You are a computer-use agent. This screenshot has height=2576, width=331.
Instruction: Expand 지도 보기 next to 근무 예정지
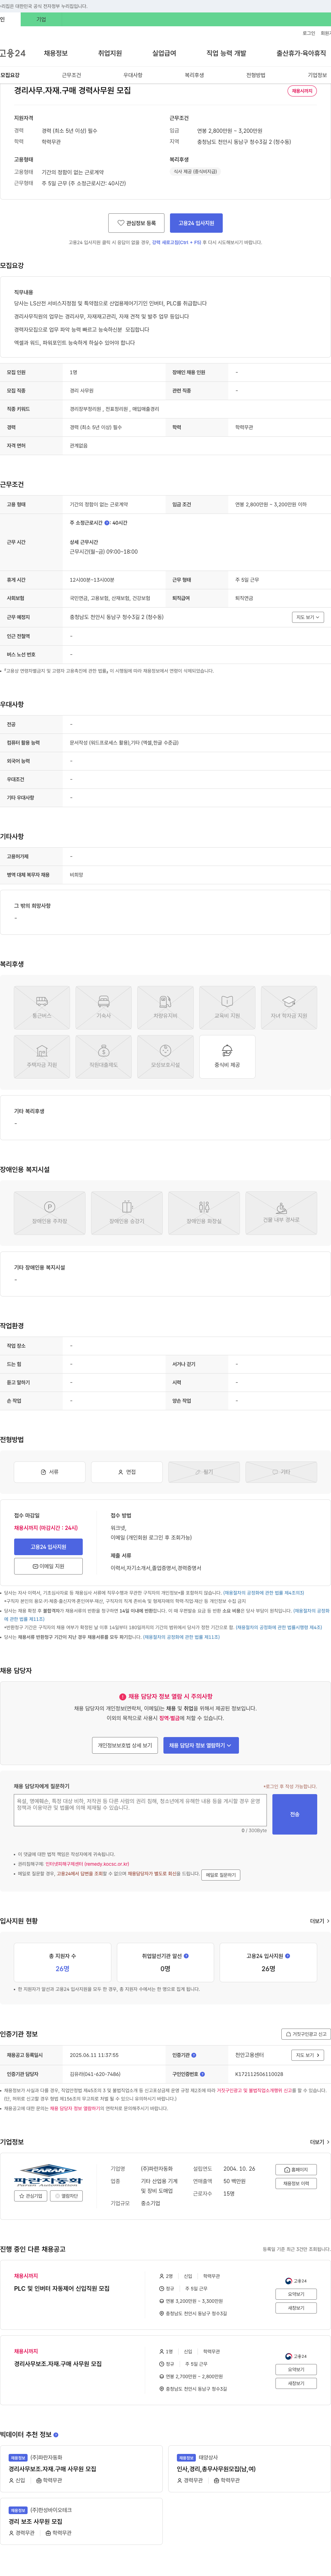point(308,617)
